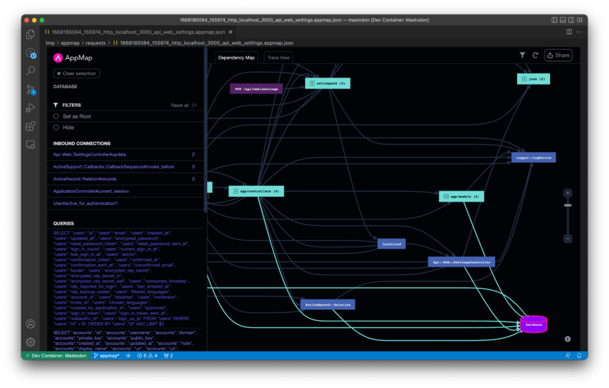
Task: Open the Remote Explorer view
Action: tap(30, 145)
